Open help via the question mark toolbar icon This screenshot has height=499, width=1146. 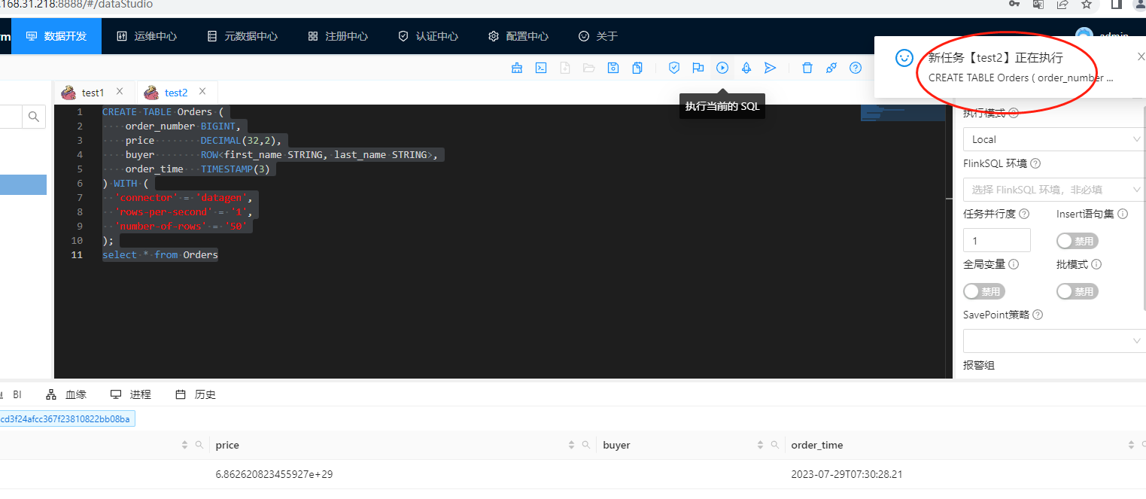pyautogui.click(x=856, y=68)
